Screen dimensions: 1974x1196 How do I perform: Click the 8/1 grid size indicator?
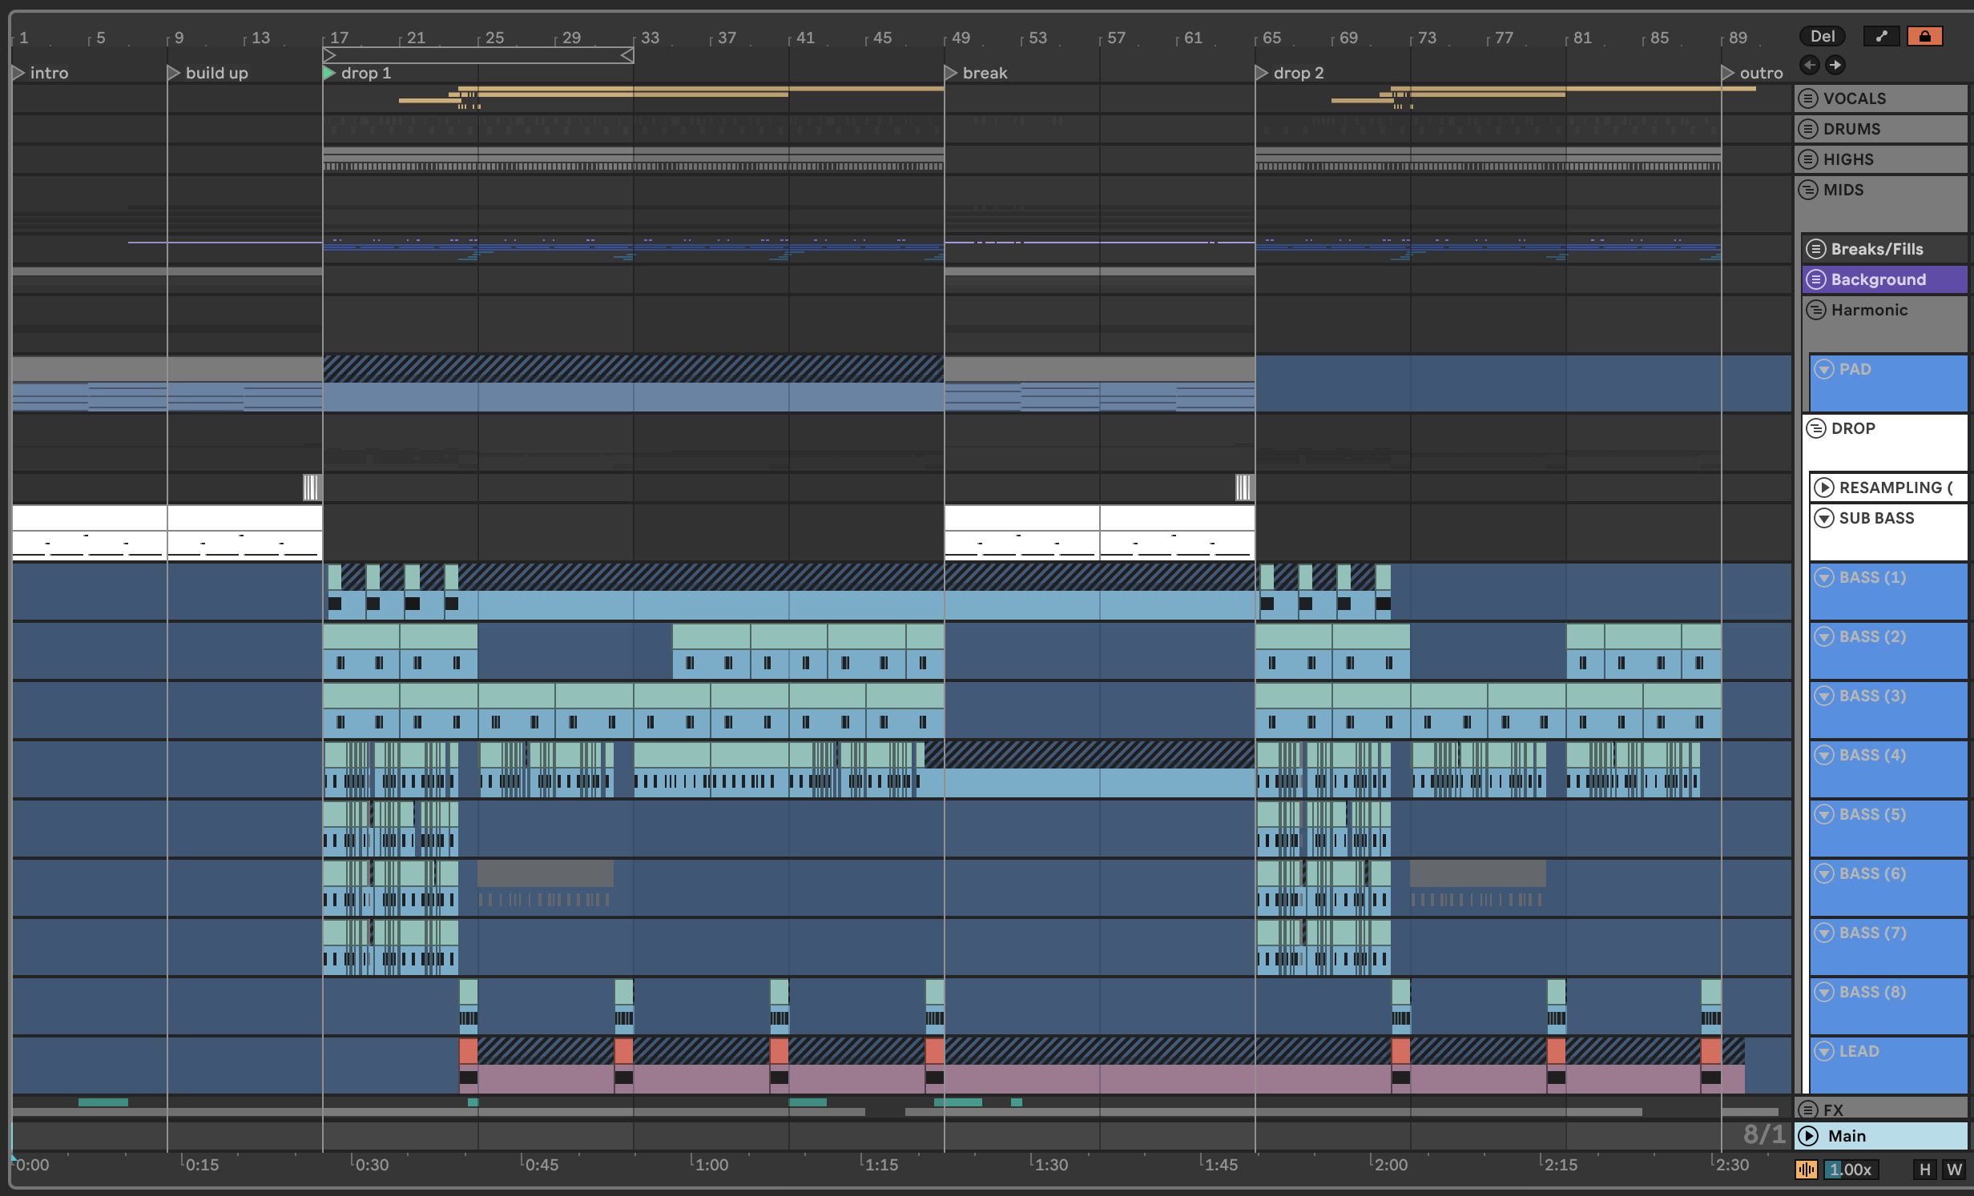1764,1134
